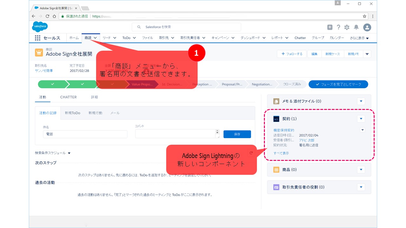Screen dimensions: 406x228
Task: Open the Chatter navigation tab
Action: pyautogui.click(x=300, y=38)
